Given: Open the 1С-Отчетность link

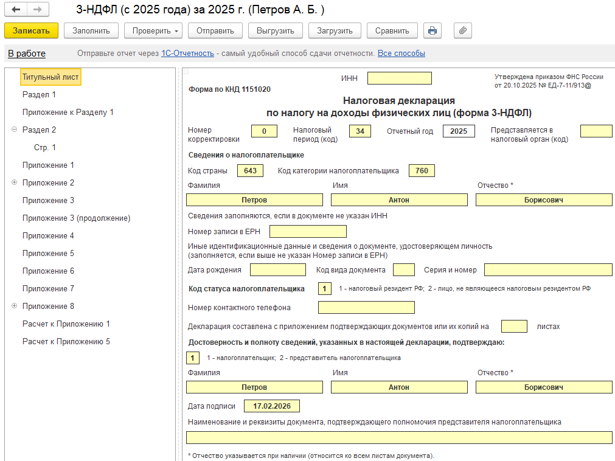Looking at the screenshot, I should (187, 54).
